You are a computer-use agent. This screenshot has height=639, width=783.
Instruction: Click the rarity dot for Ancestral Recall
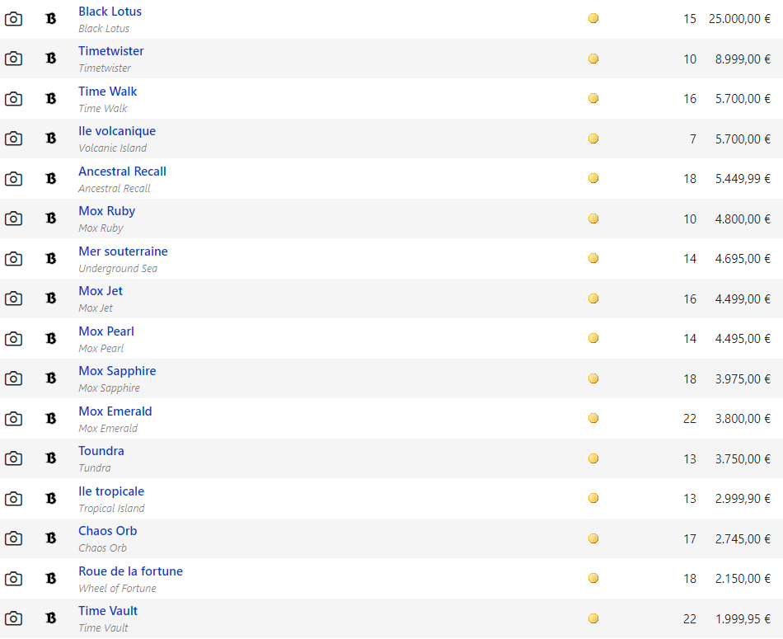pyautogui.click(x=593, y=178)
